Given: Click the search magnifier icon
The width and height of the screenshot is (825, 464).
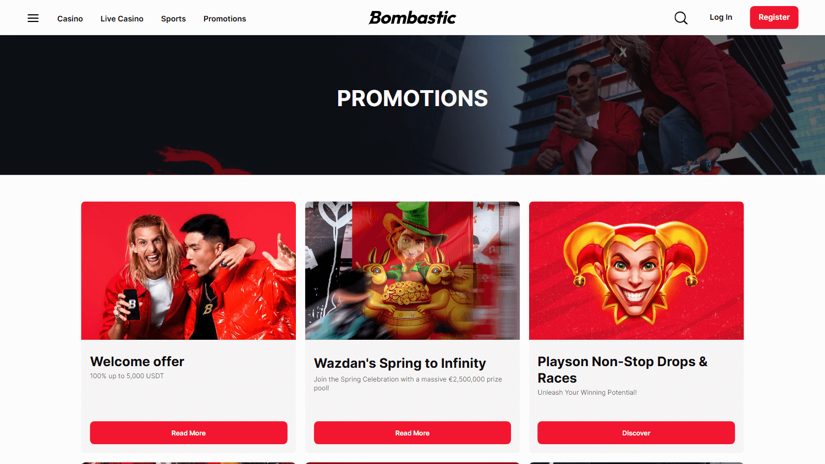Looking at the screenshot, I should 681,18.
